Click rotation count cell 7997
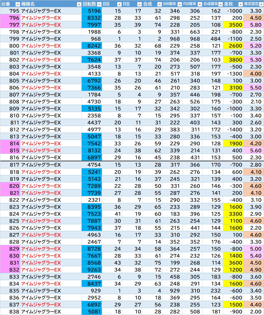The height and width of the screenshot is (315, 264). (92, 25)
